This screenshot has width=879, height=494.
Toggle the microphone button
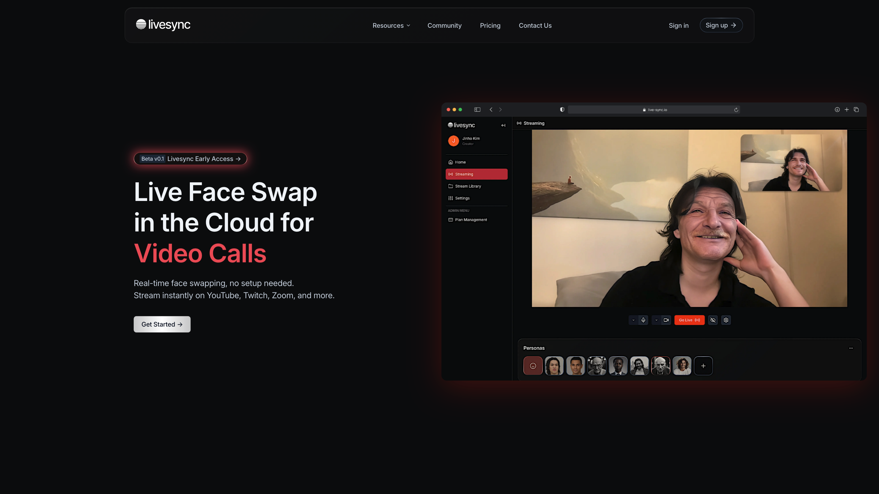643,320
